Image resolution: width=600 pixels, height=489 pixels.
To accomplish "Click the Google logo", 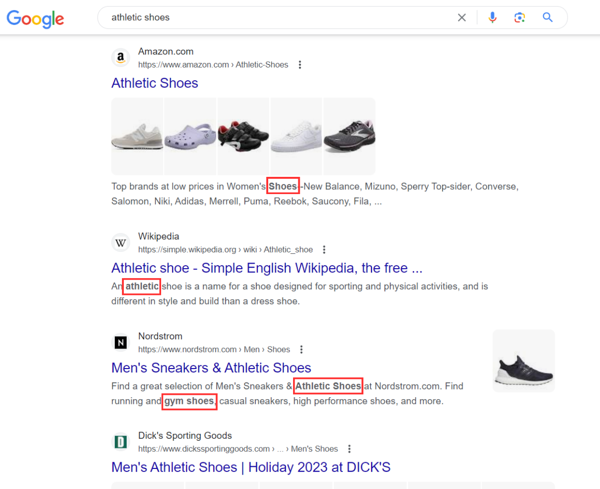I will pos(35,19).
